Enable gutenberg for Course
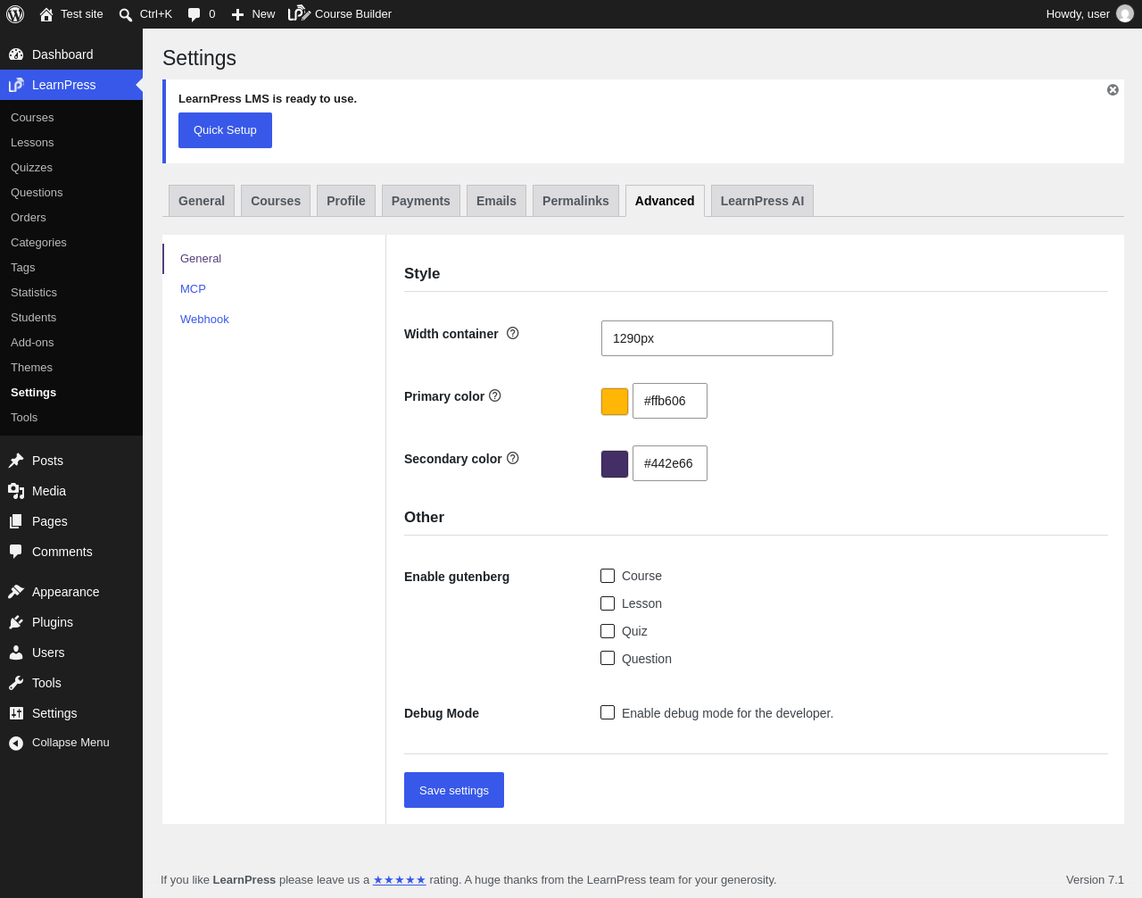 [x=608, y=576]
